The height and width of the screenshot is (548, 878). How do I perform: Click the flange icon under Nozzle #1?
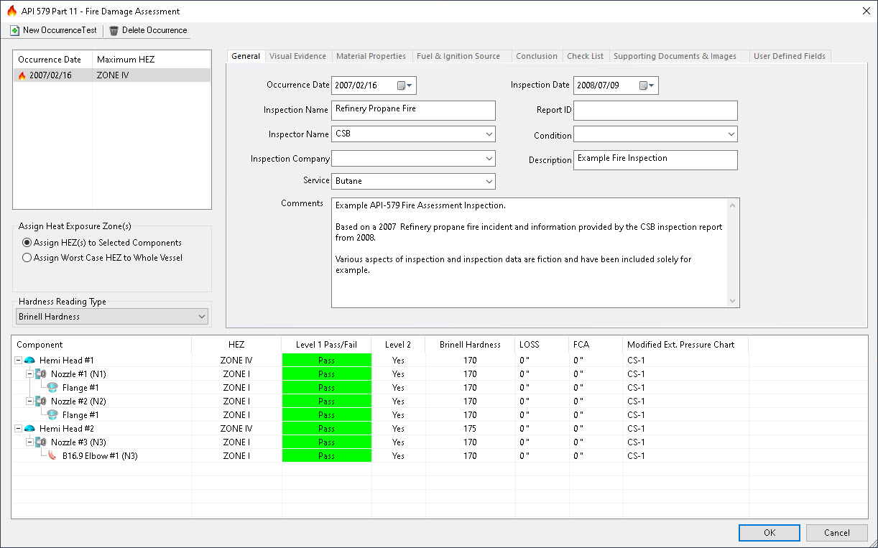(x=52, y=388)
